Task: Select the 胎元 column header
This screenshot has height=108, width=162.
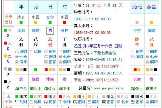Action: (x=137, y=7)
